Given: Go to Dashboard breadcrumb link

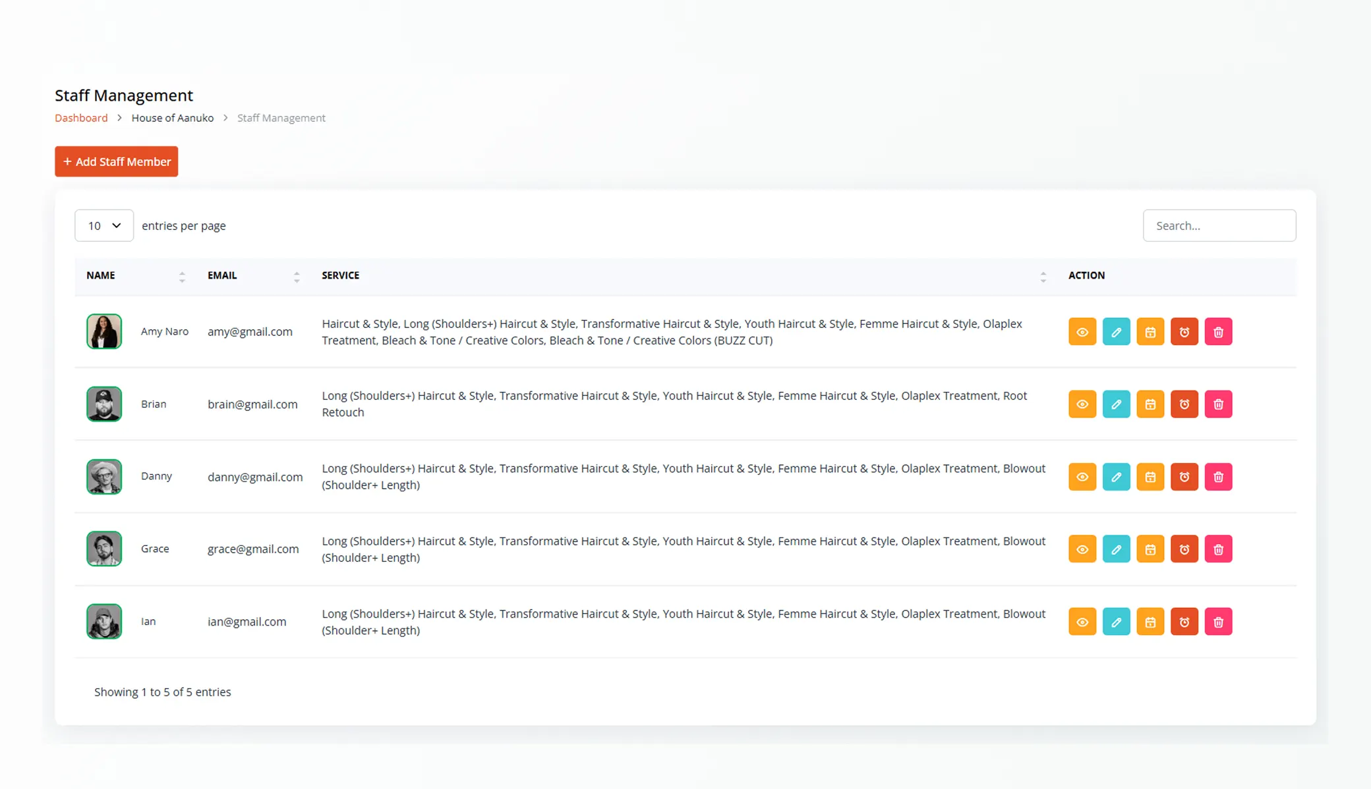Looking at the screenshot, I should pyautogui.click(x=81, y=118).
